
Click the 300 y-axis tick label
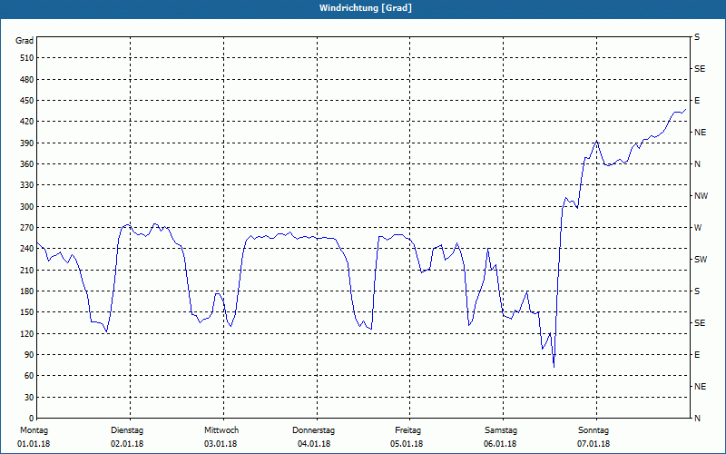[x=27, y=207]
